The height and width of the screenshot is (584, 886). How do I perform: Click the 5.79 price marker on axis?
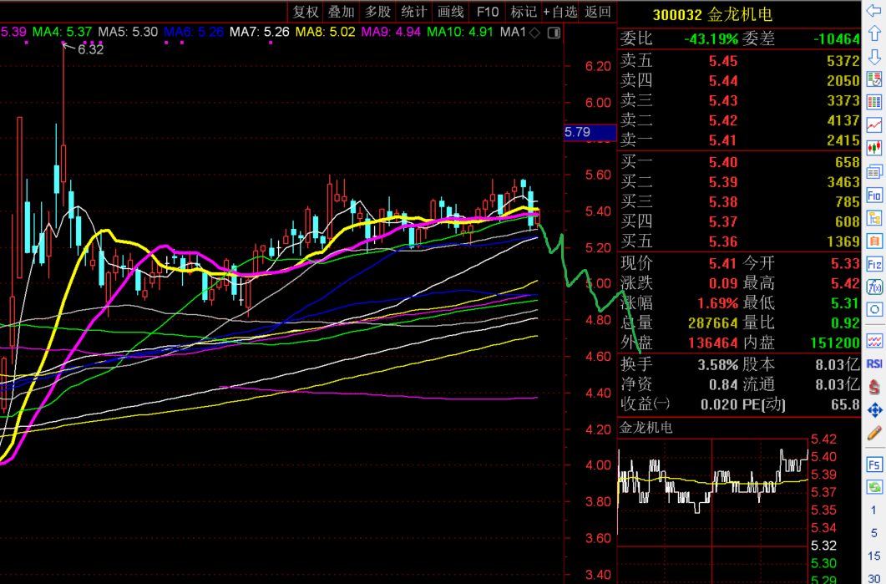tap(590, 132)
